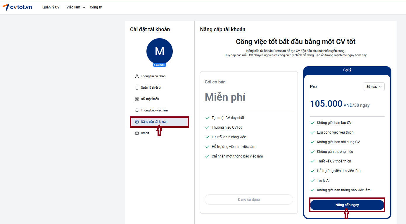Select the Đổi mật khẩu icon
The image size is (406, 224).
[137, 99]
